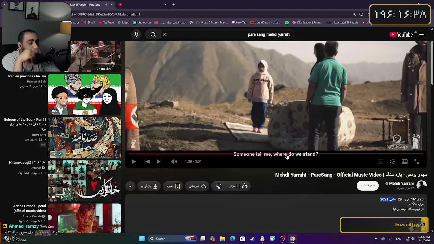
Task: Subscribe to the Mehdi Yarrahi channel
Action: point(368,186)
